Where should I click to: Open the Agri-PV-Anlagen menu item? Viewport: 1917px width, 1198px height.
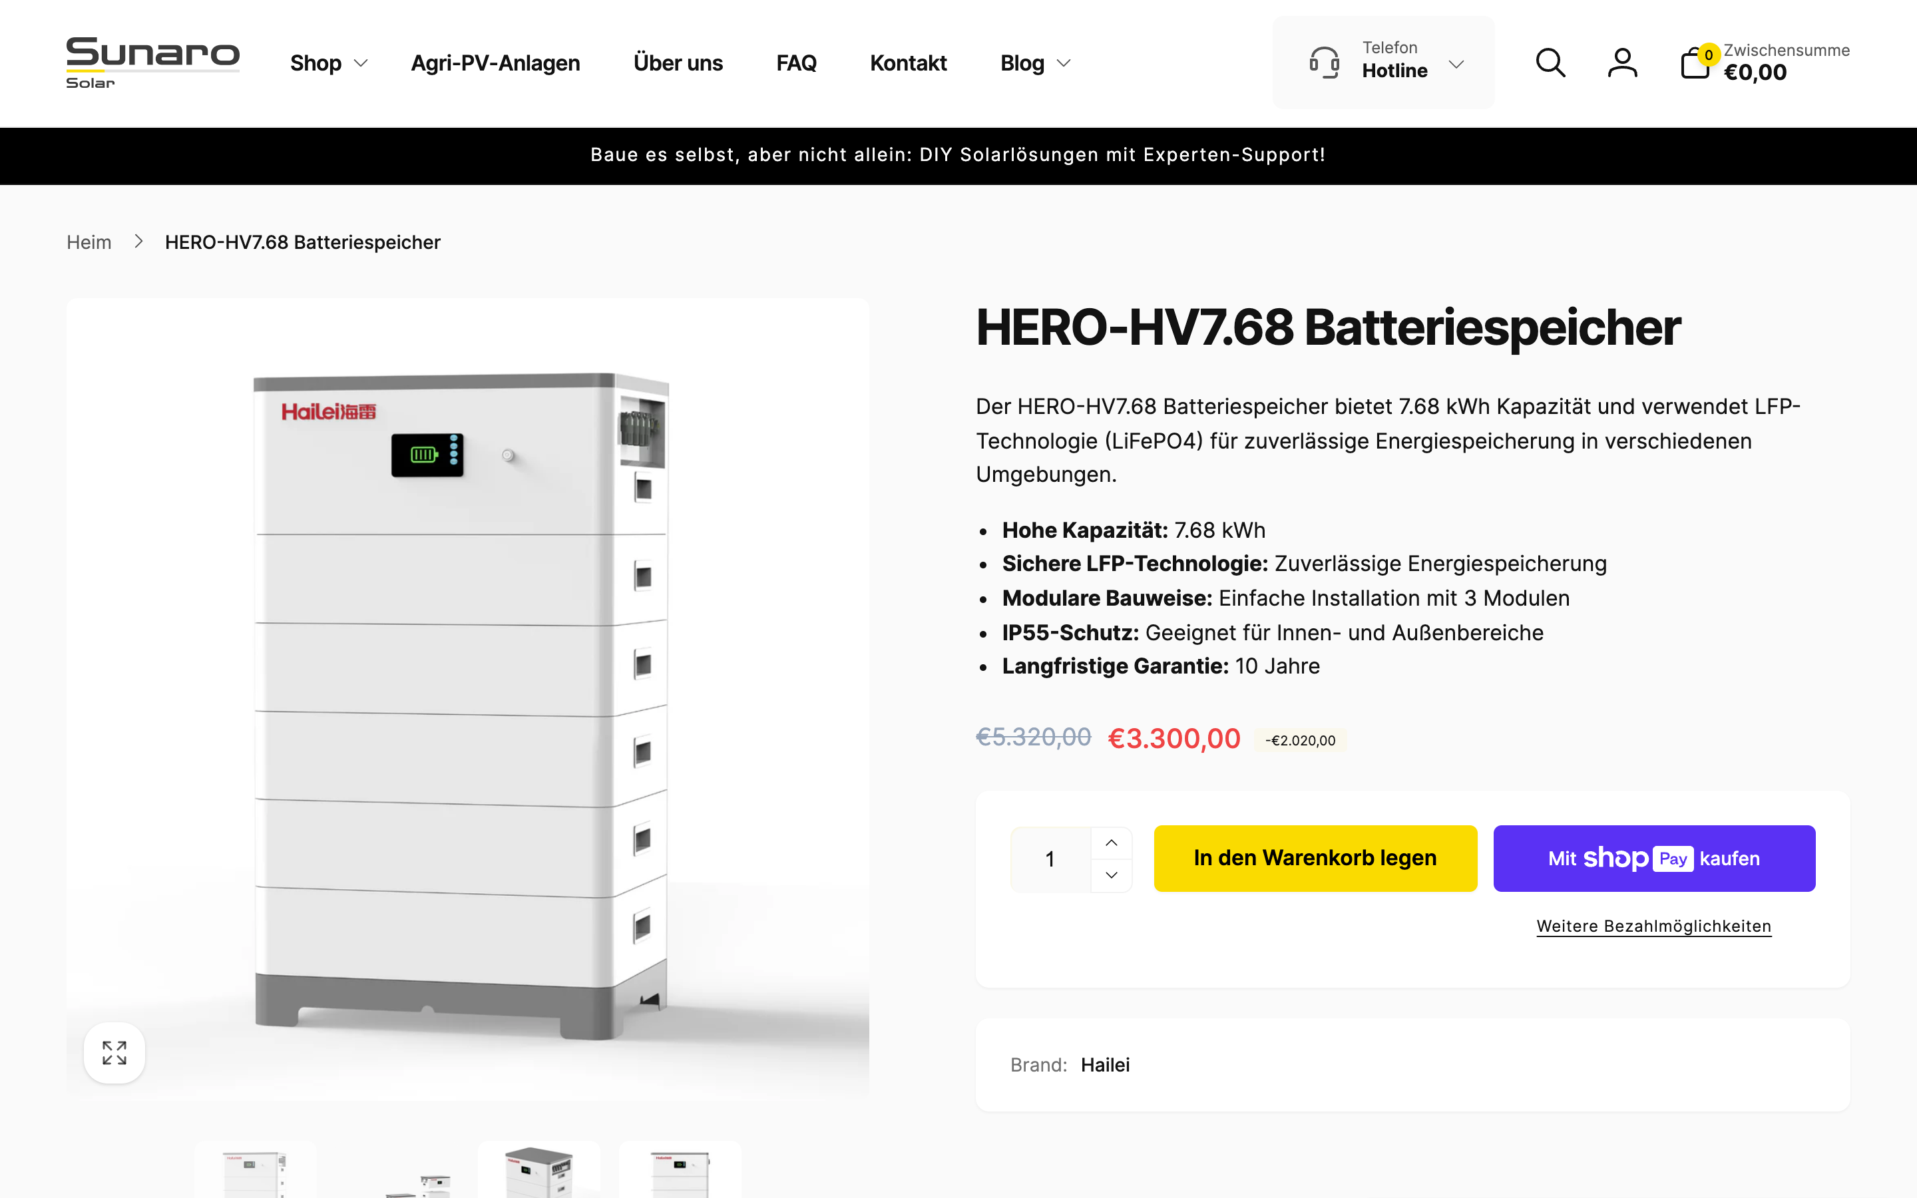[x=495, y=63]
